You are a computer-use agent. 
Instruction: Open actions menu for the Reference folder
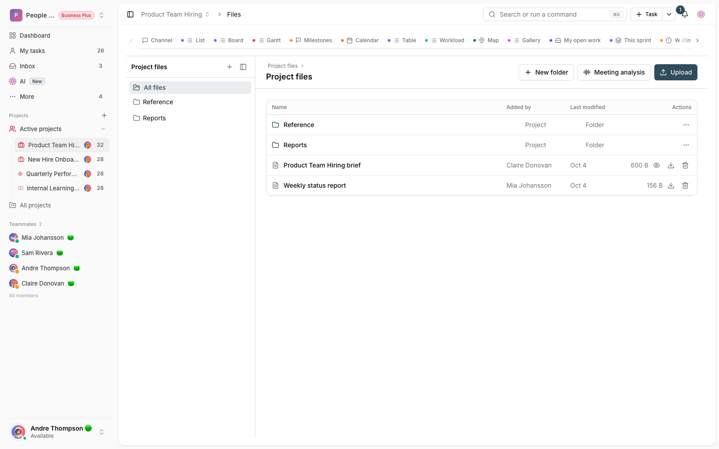(x=686, y=125)
